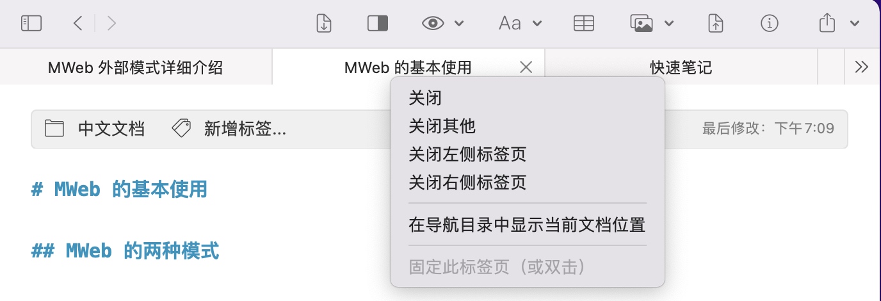Go back with the left arrow

pos(77,24)
